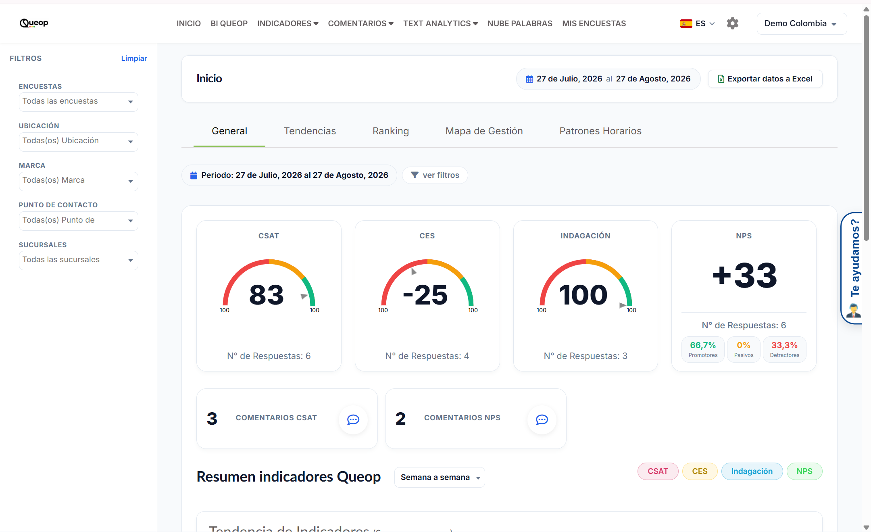The image size is (871, 532).
Task: Click the scrollbar up arrow
Action: click(866, 9)
